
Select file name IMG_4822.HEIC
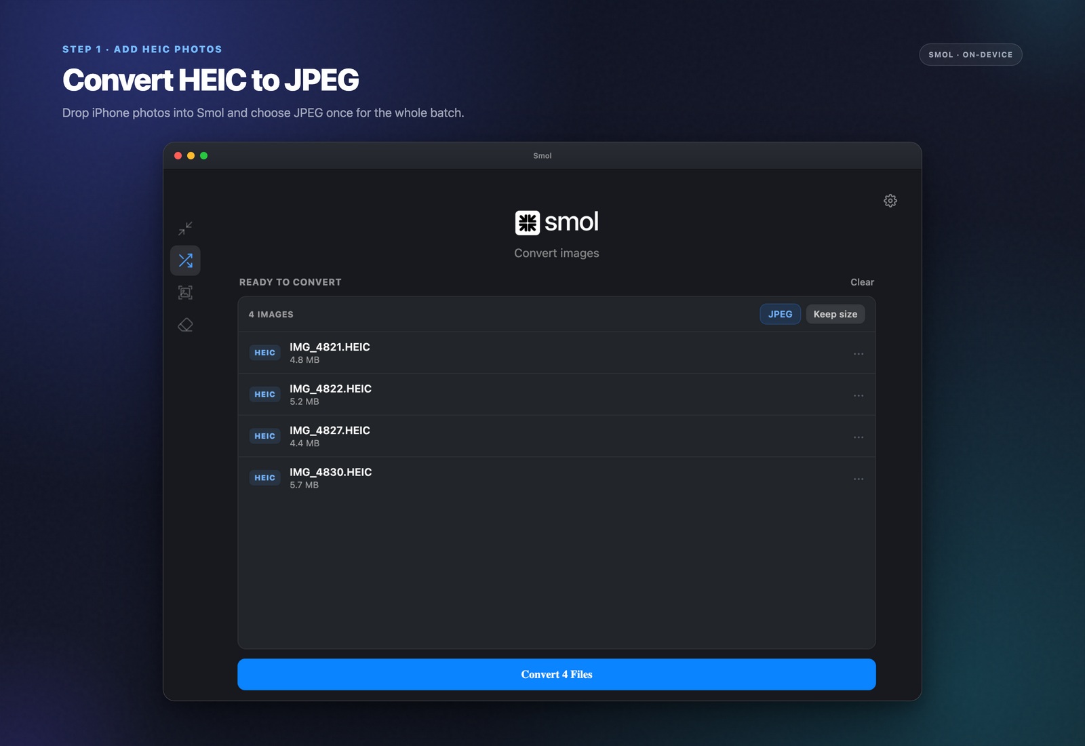coord(330,389)
